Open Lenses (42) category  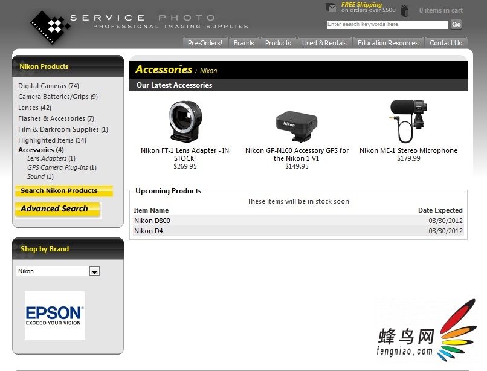point(34,108)
